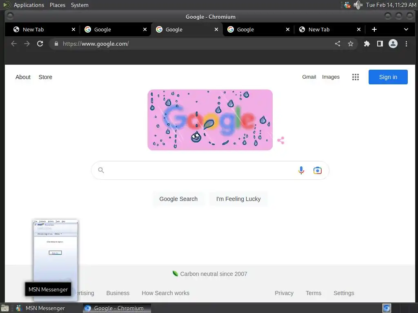
Task: Close the active Google tab
Action: (x=216, y=29)
